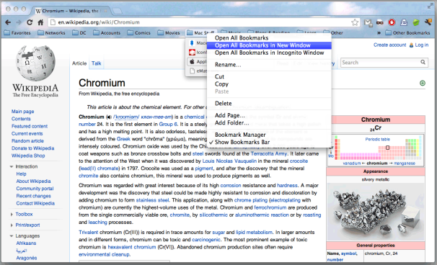
Task: Click the browser Back arrow
Action: [x=8, y=22]
